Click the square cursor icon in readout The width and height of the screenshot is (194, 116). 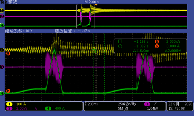(x=120, y=41)
